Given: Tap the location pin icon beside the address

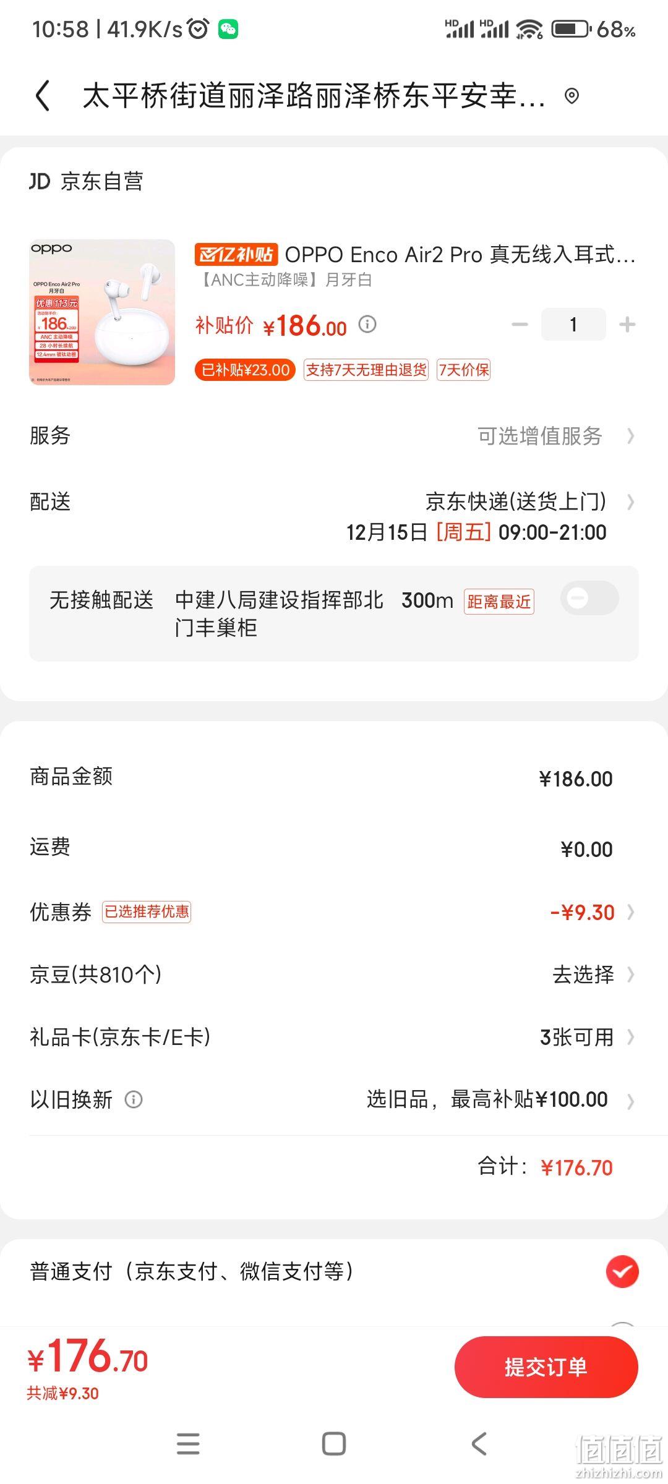Looking at the screenshot, I should [572, 96].
